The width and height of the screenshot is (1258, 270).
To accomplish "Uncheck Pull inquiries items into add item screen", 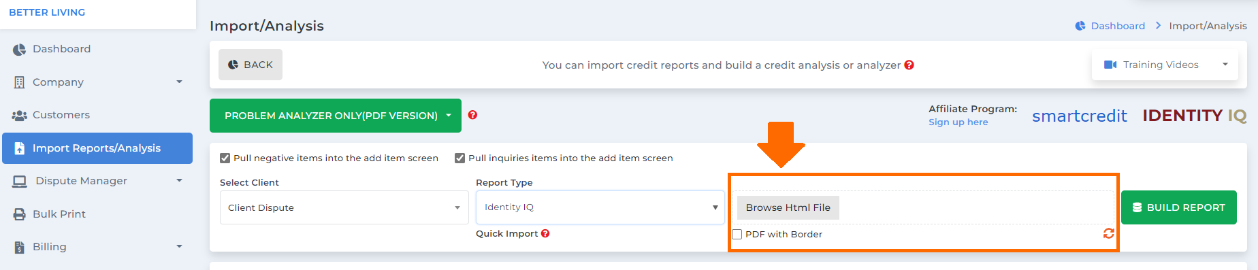I will pyautogui.click(x=459, y=158).
